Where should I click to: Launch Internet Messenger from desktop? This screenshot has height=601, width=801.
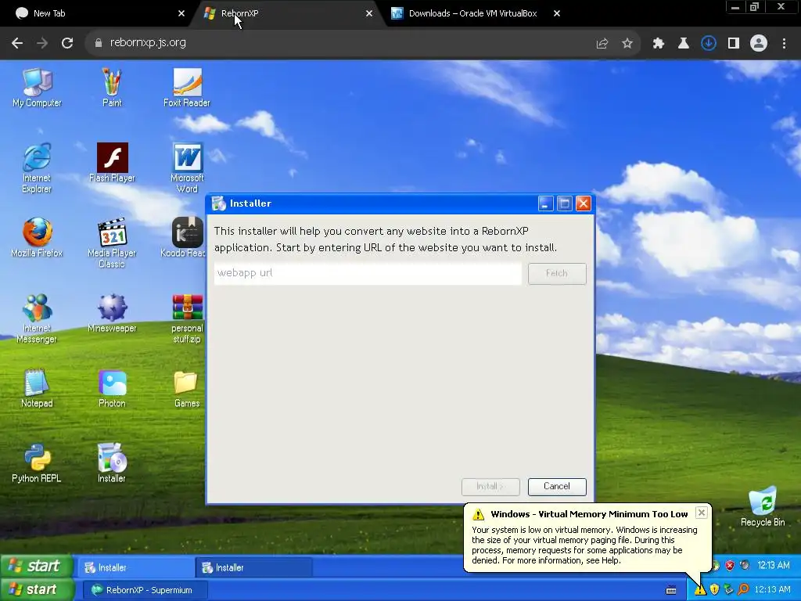click(37, 318)
